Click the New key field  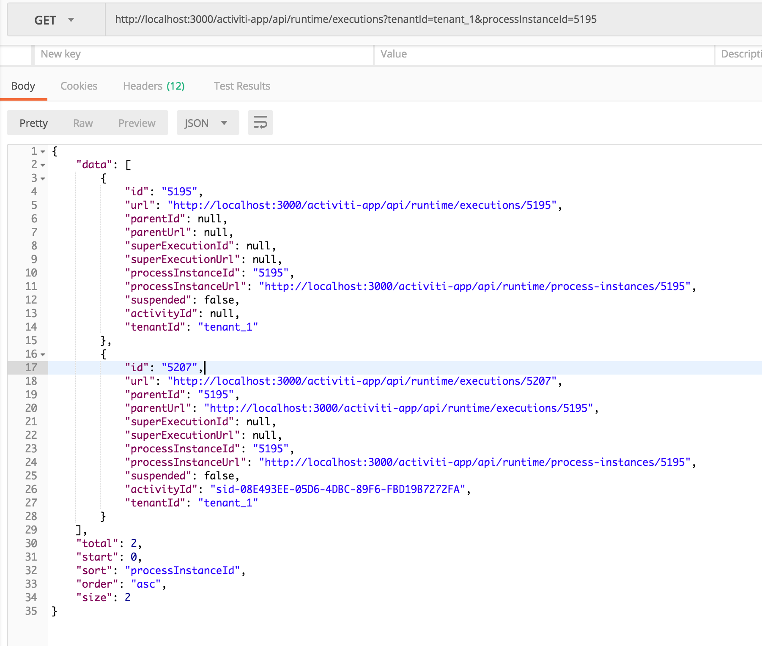[204, 54]
